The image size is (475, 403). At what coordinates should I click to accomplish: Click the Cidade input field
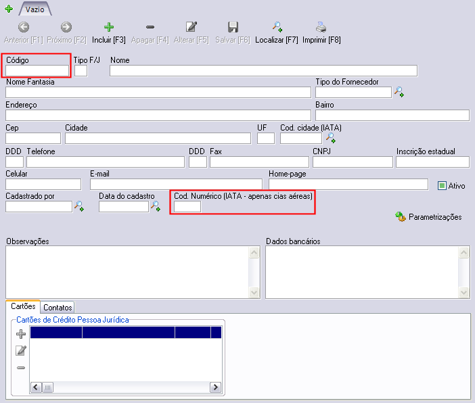click(158, 139)
